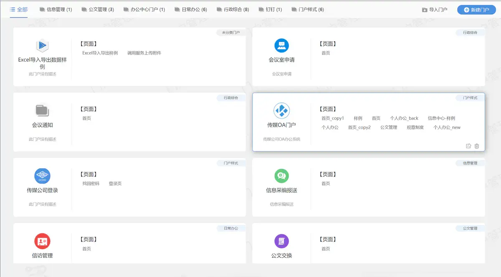Open the 个人办公_back page link

coord(404,118)
